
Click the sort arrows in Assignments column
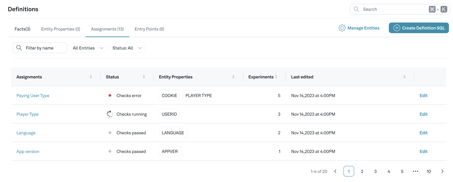click(x=91, y=77)
